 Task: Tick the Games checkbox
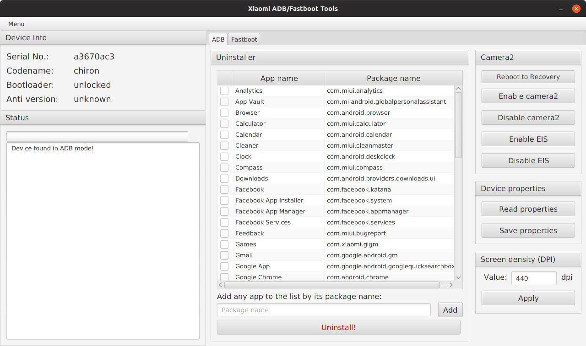point(224,245)
